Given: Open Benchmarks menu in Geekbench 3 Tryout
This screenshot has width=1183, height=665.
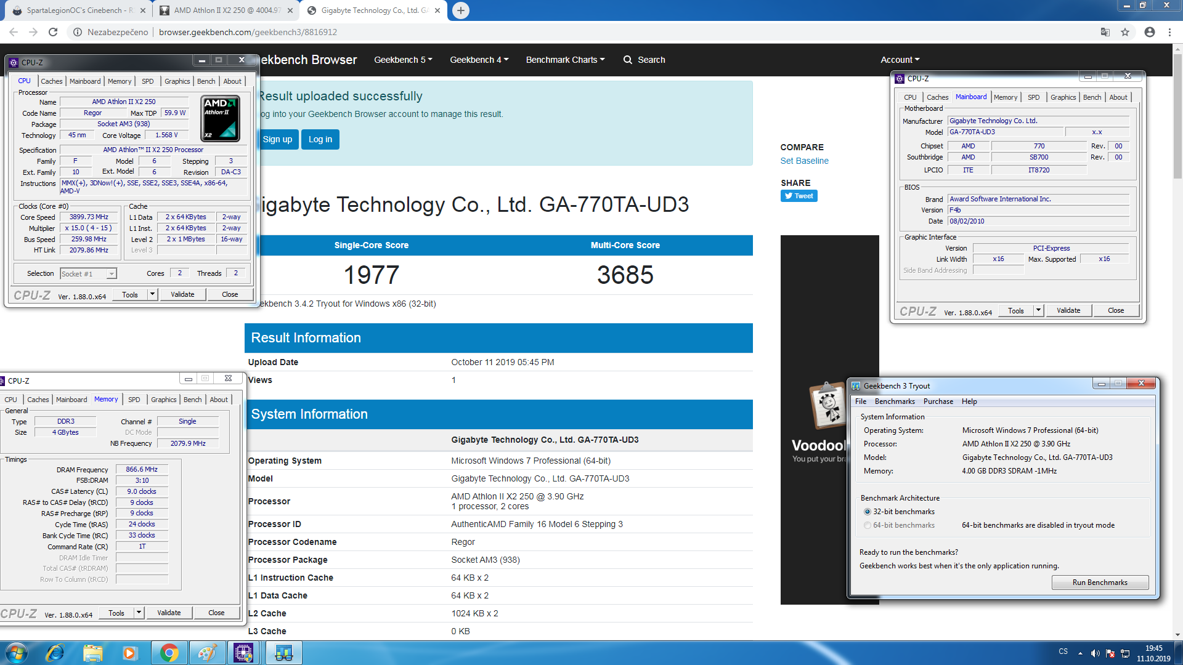Looking at the screenshot, I should pos(895,401).
